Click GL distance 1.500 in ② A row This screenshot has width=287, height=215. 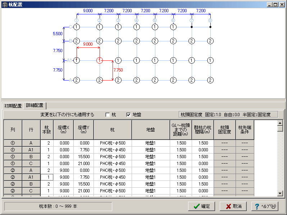(x=181, y=170)
